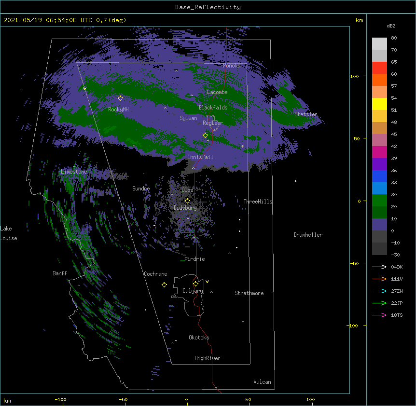Click the Drumheller label
This screenshot has width=416, height=406.
[x=308, y=235]
